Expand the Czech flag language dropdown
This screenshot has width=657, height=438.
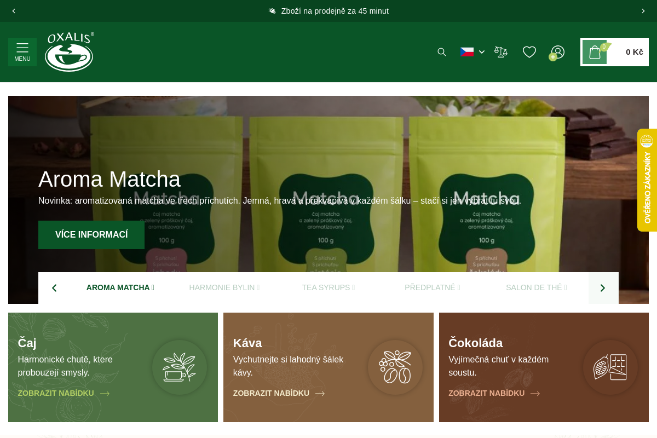pyautogui.click(x=472, y=52)
